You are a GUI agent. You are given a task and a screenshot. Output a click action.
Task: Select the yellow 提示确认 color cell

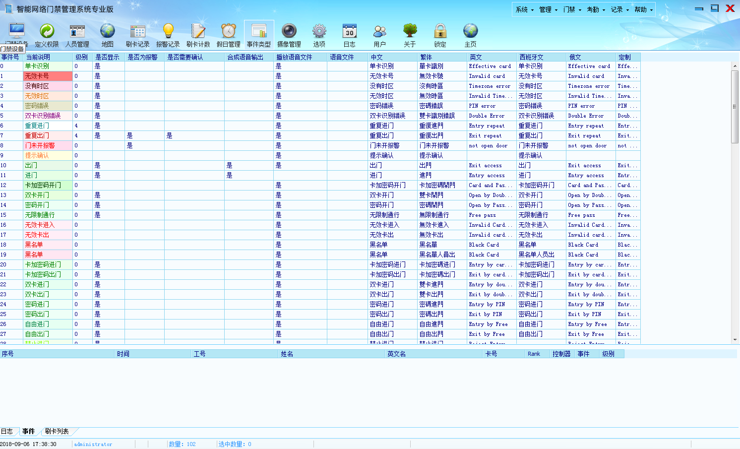click(x=48, y=155)
